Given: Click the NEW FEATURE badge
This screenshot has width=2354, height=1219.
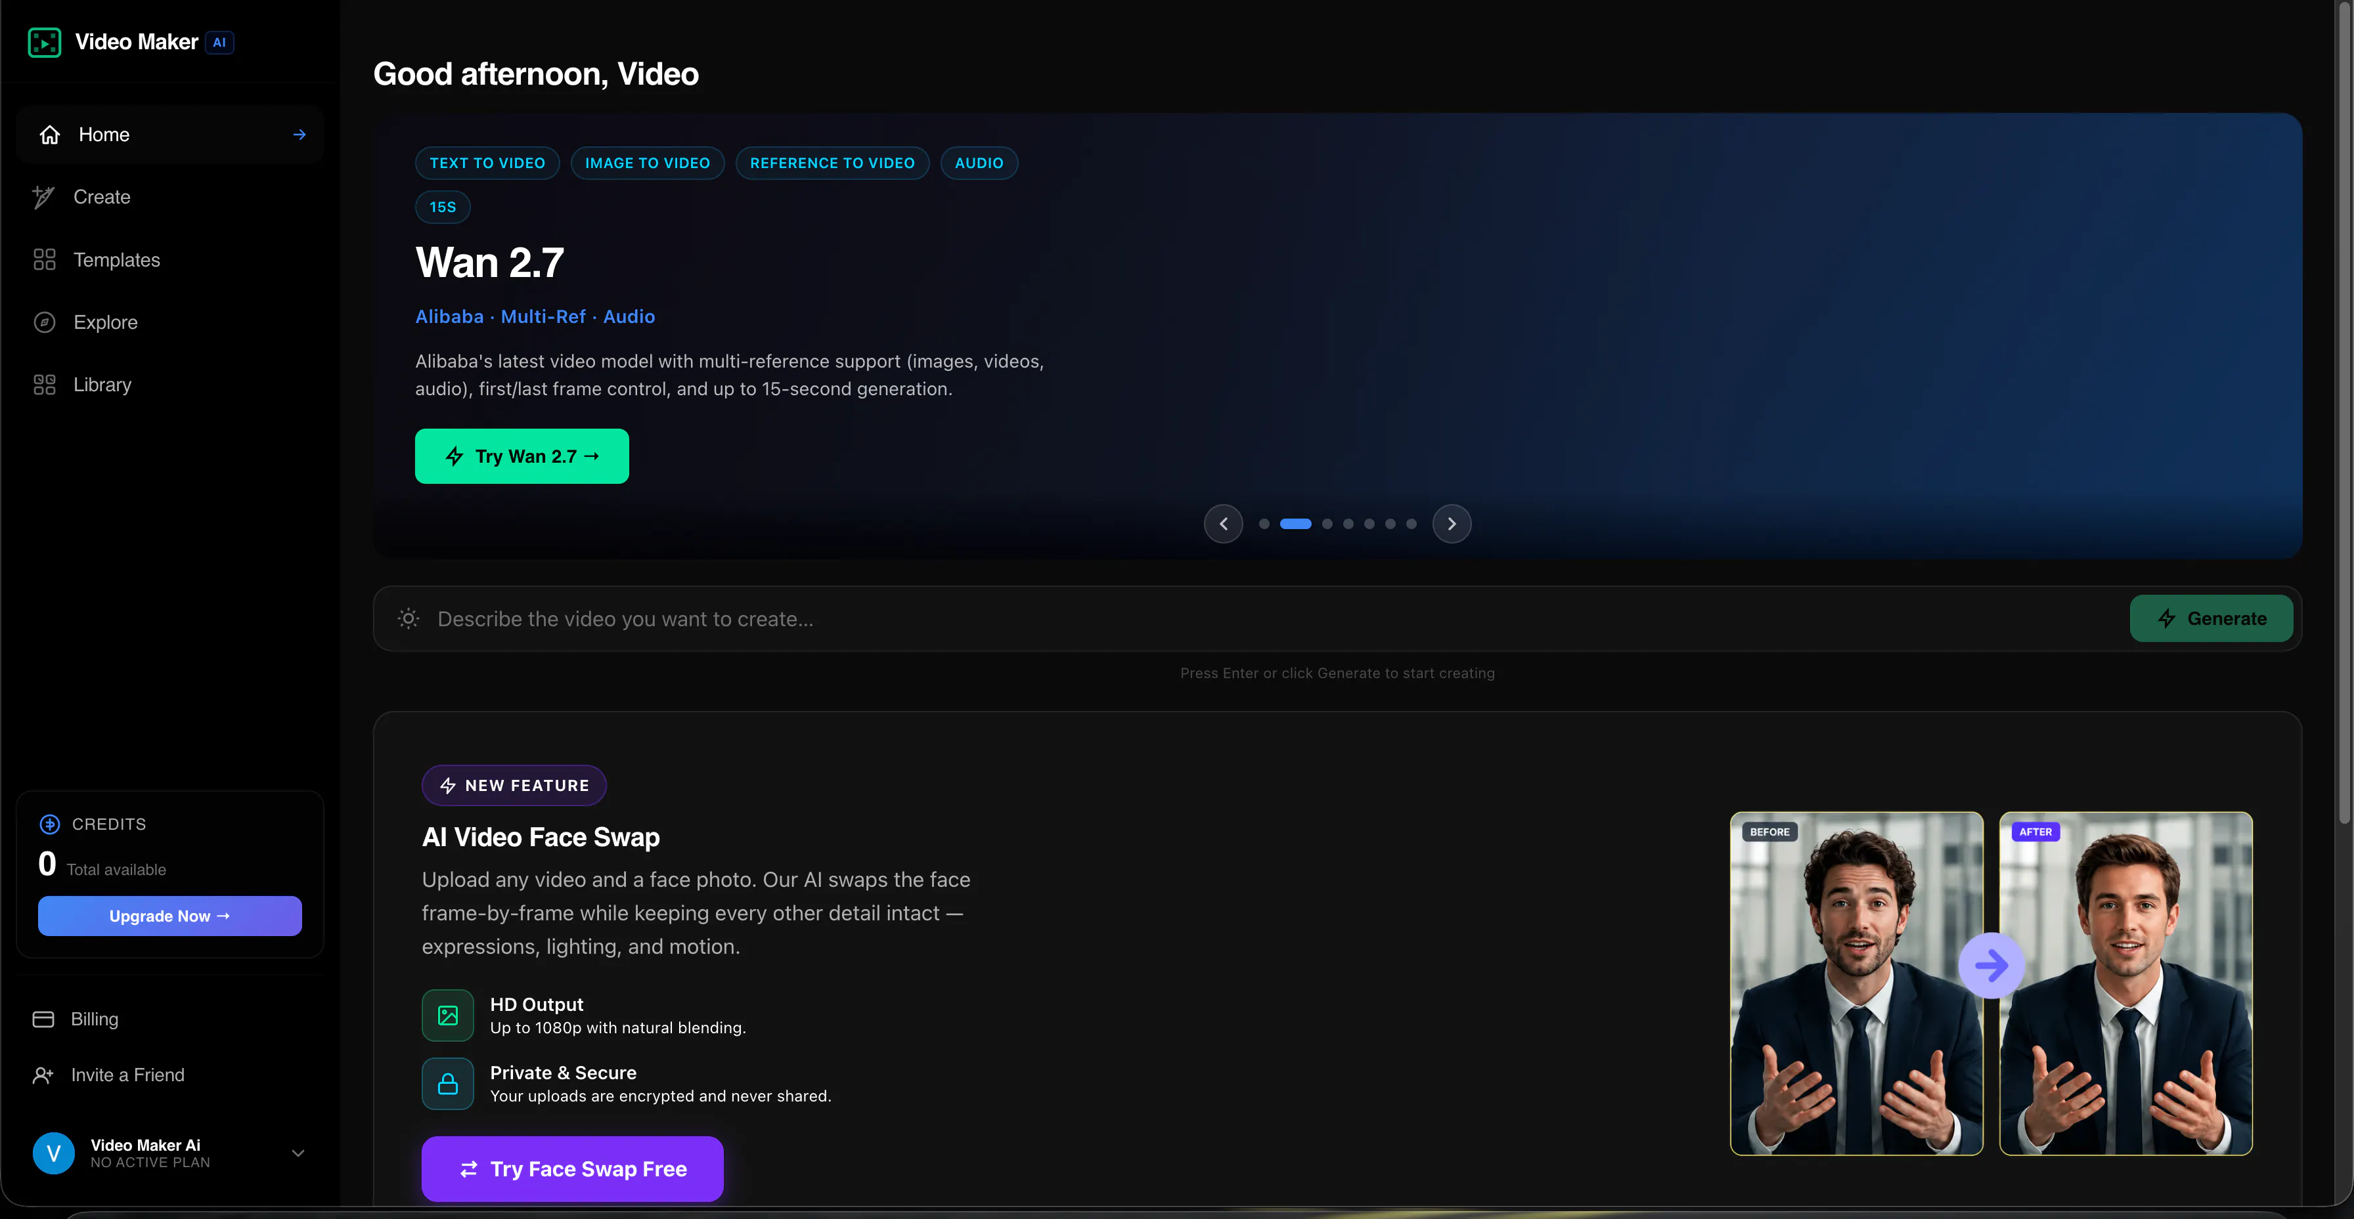Looking at the screenshot, I should pyautogui.click(x=514, y=785).
